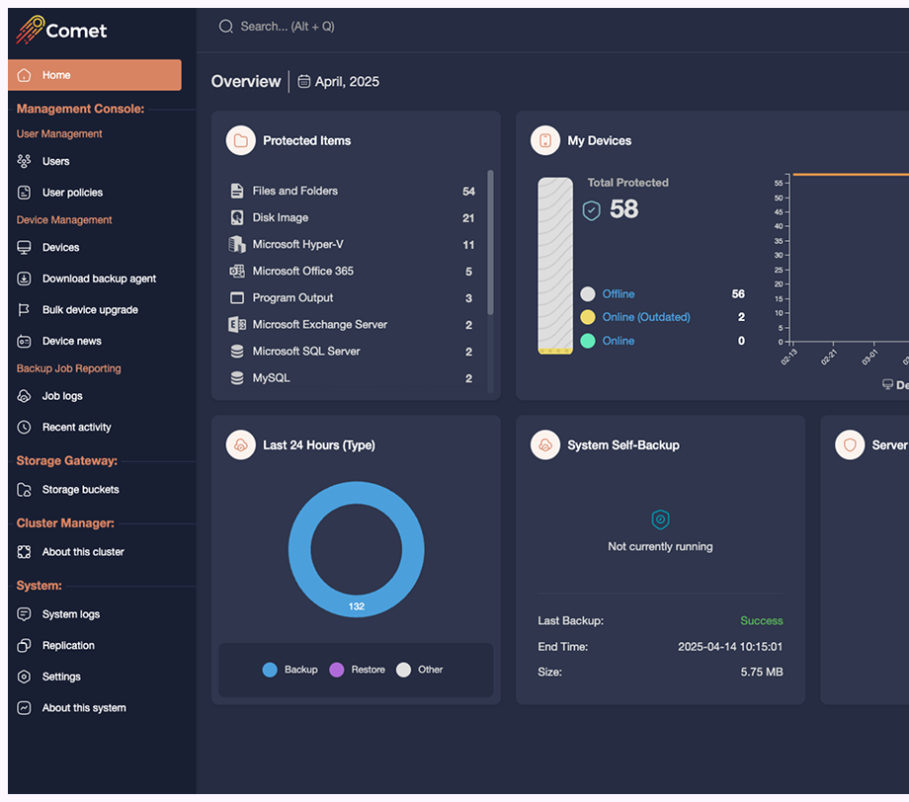Click the Microsoft SQL Server database icon

coord(236,352)
